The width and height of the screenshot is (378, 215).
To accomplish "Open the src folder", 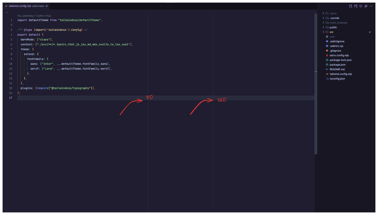I will coord(331,32).
